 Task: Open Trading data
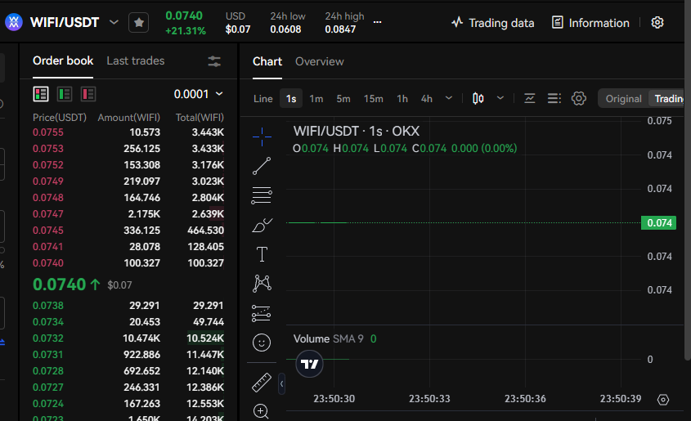coord(492,23)
